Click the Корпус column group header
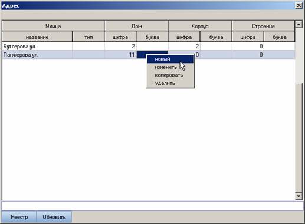 tap(200, 26)
